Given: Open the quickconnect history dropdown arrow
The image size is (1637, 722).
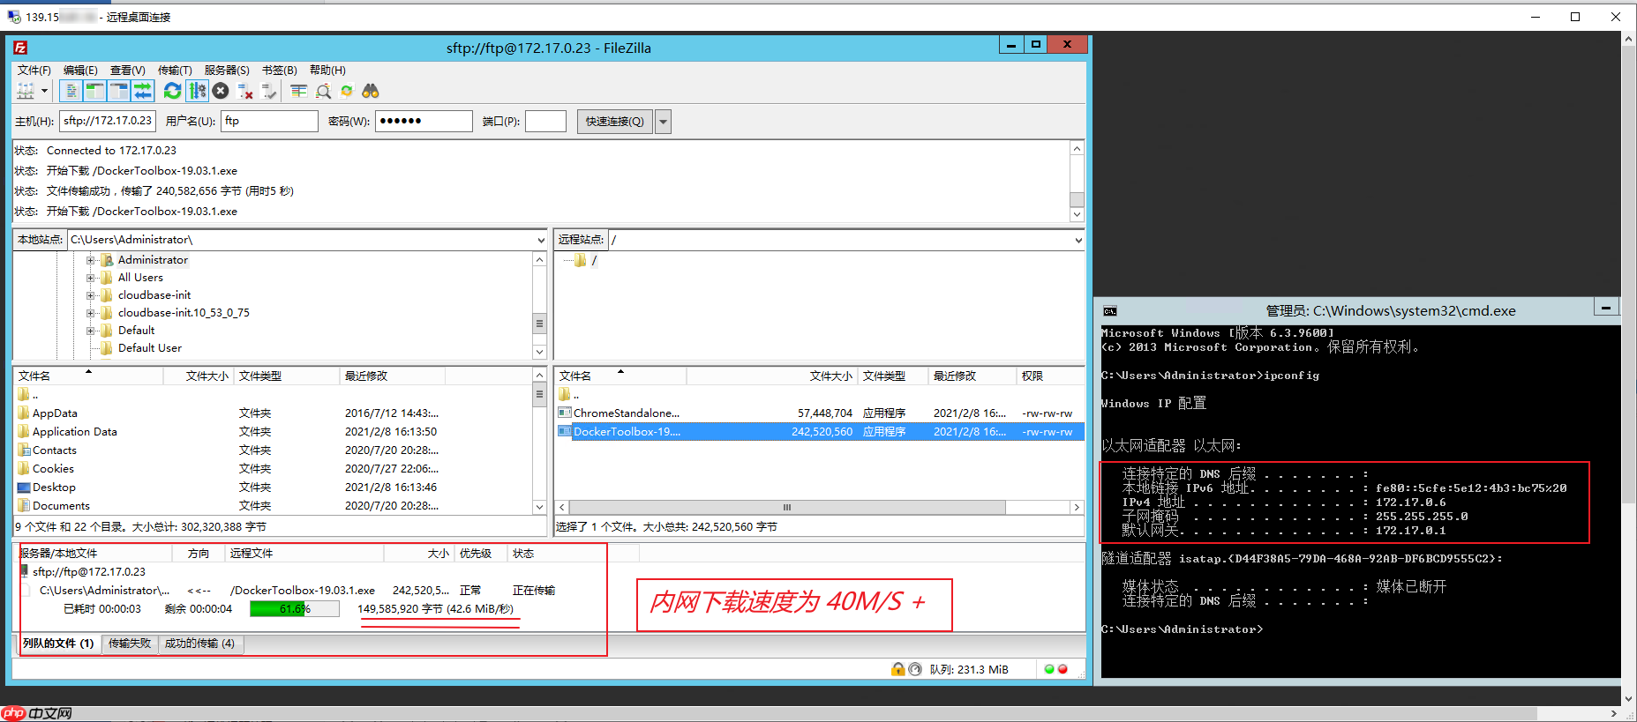Looking at the screenshot, I should [664, 121].
